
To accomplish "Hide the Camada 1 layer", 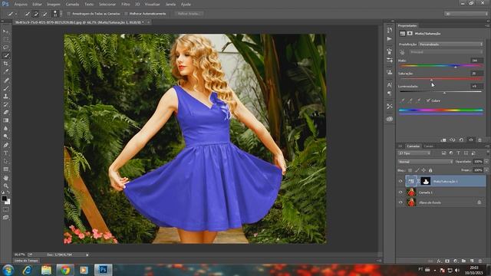I will [x=400, y=192].
